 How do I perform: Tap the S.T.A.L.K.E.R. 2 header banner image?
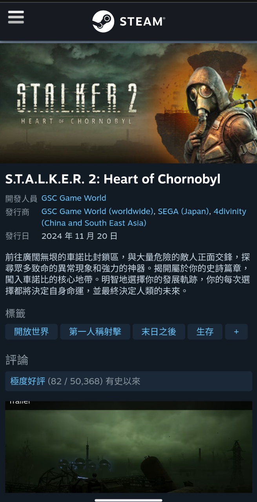coord(128,103)
